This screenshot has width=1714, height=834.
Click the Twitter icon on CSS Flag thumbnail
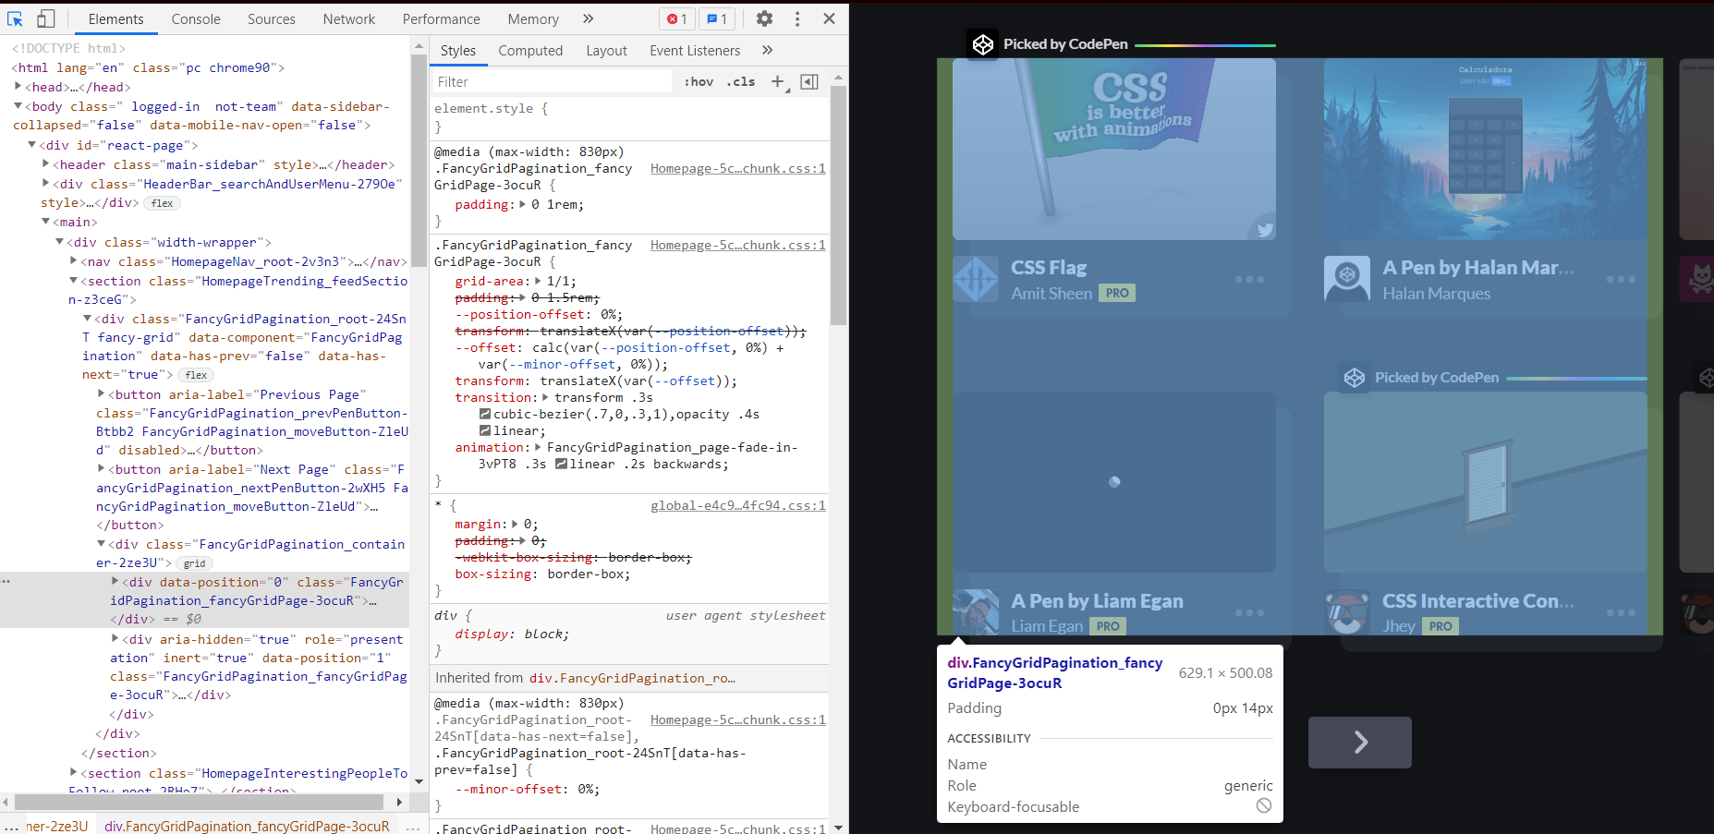[1265, 230]
